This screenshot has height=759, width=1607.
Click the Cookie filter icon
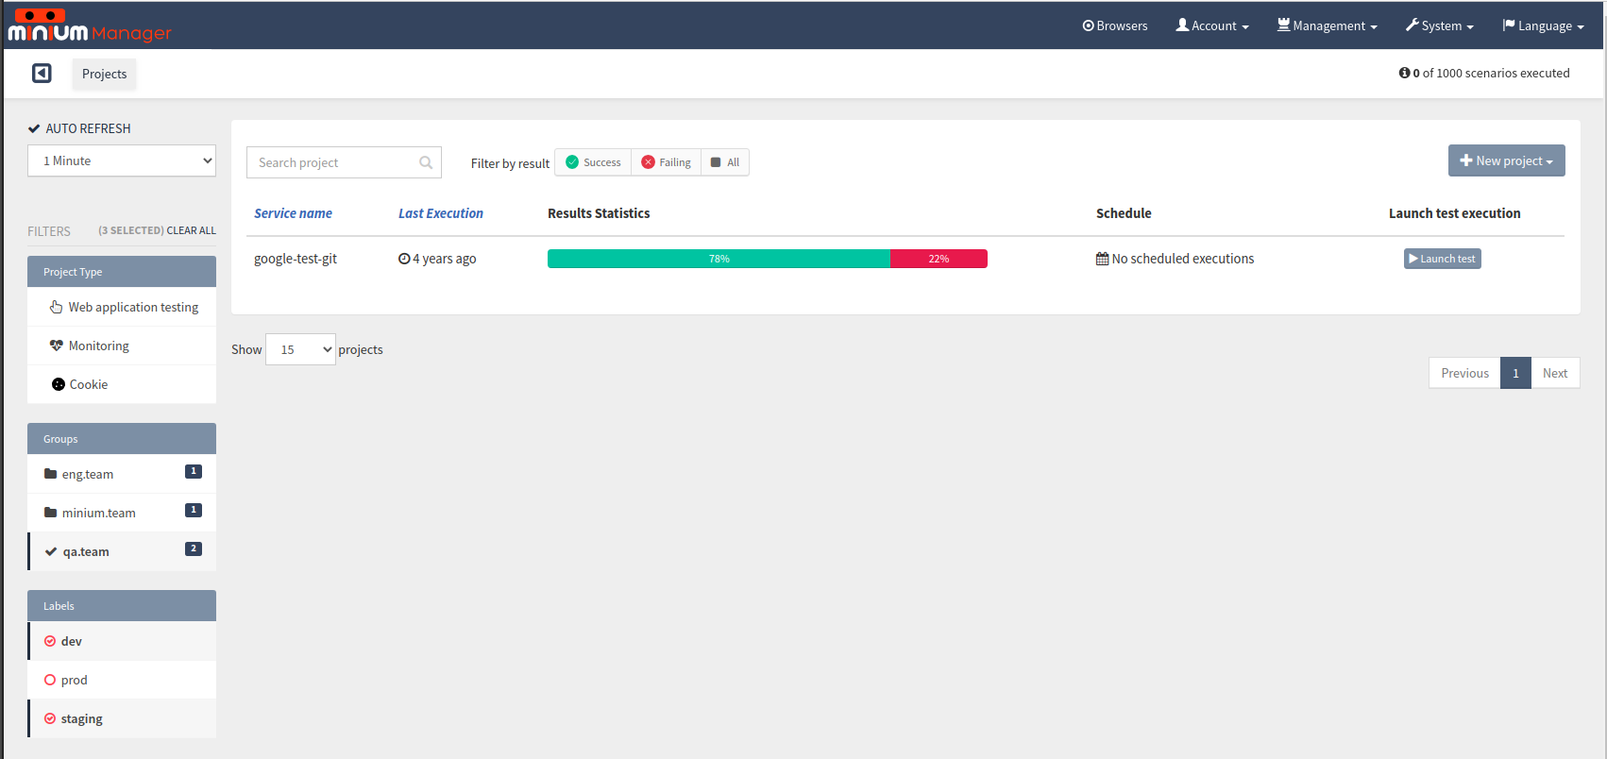pos(59,384)
